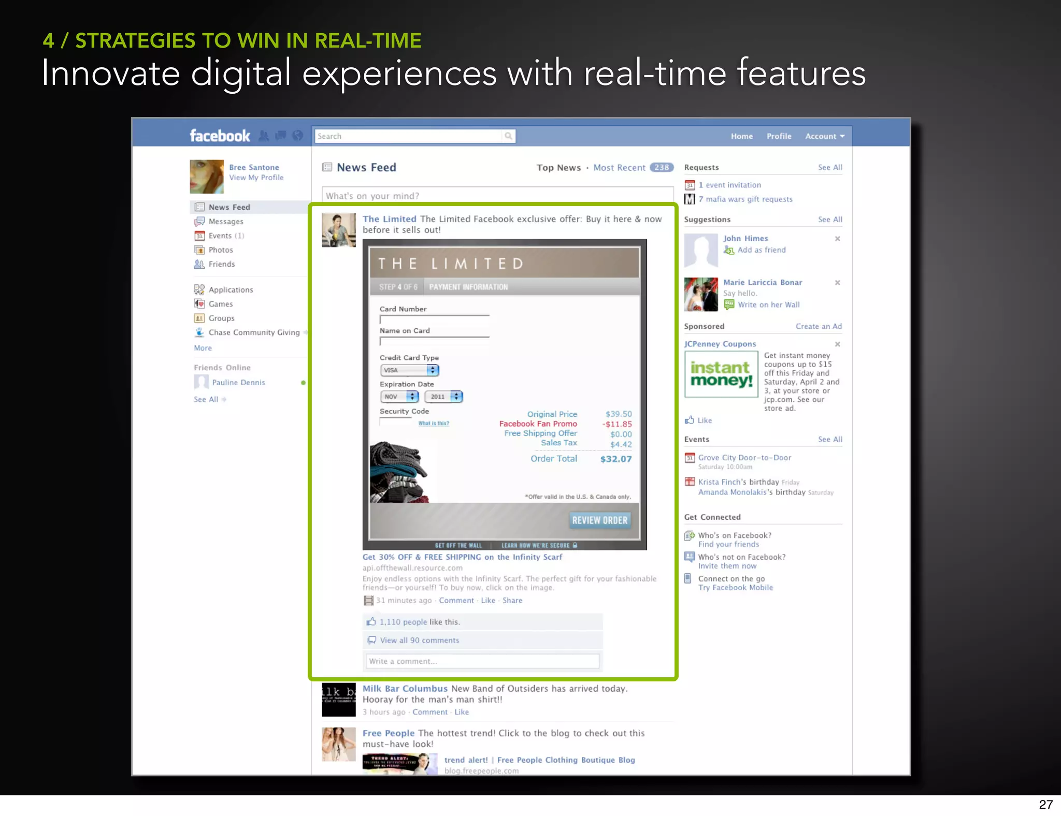Open Grove City Door-to-Door event
1061x816 pixels.
tap(744, 458)
